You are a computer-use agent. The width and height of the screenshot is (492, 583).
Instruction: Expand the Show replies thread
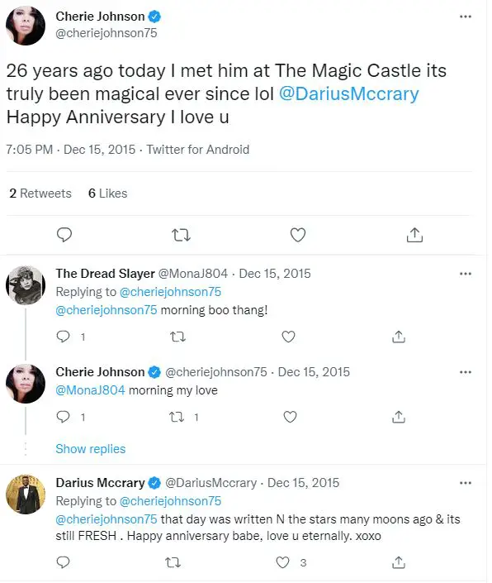(x=91, y=449)
